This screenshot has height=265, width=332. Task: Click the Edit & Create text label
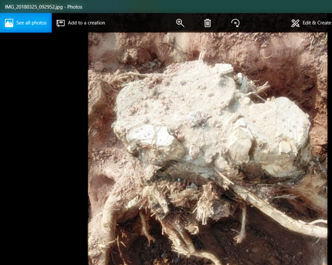(317, 23)
